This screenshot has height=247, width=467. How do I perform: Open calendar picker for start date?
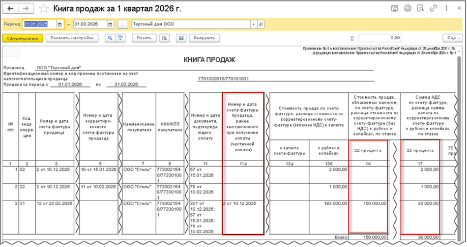tap(59, 24)
